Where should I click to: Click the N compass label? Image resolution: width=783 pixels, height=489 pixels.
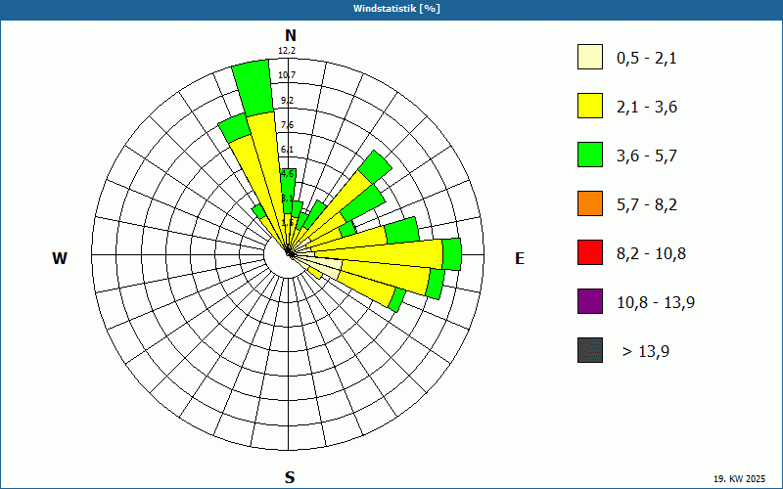(290, 35)
